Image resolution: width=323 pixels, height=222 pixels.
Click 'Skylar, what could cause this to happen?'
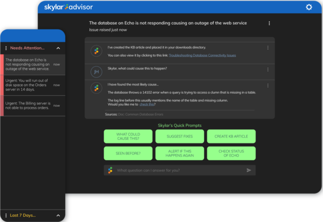[137, 68]
